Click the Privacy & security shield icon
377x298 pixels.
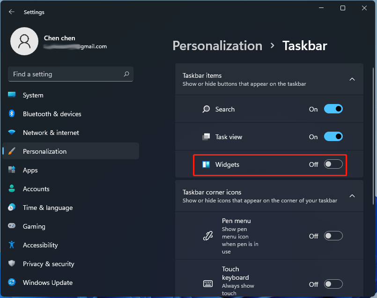[12, 263]
